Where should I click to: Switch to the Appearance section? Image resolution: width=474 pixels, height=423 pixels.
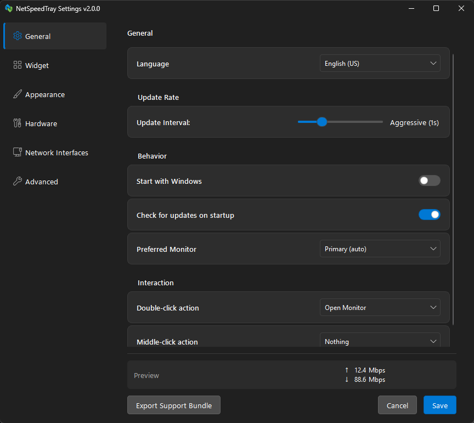pyautogui.click(x=55, y=94)
